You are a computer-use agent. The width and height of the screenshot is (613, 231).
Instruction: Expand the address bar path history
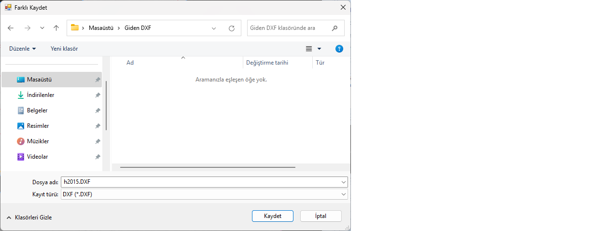214,28
